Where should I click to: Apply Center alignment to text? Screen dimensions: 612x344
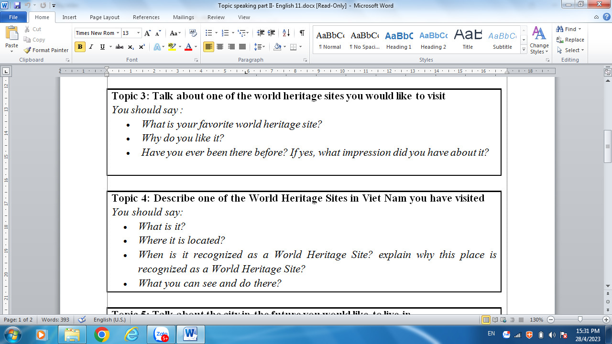click(x=220, y=47)
